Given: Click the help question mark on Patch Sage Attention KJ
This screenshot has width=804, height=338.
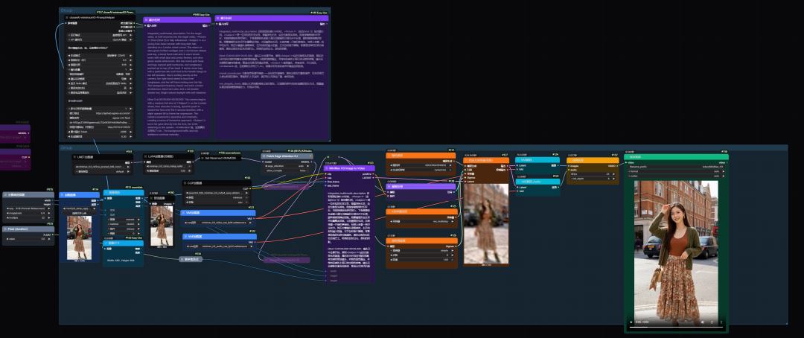Looking at the screenshot, I should [309, 156].
